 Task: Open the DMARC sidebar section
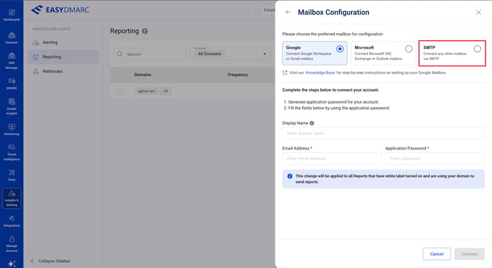(x=12, y=84)
